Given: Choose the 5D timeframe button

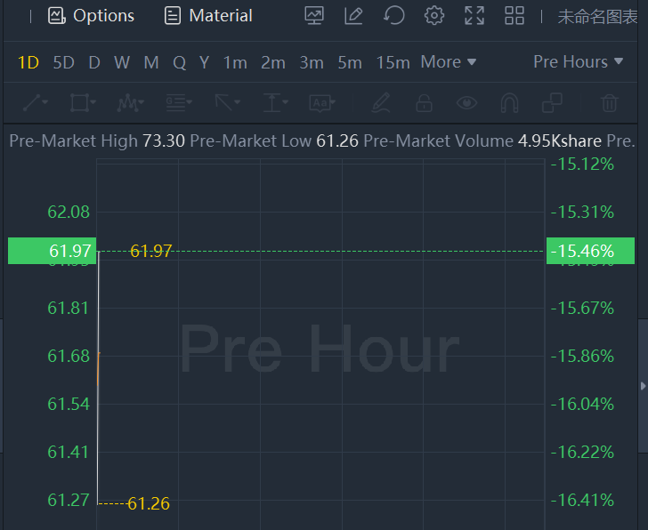Looking at the screenshot, I should (x=63, y=62).
